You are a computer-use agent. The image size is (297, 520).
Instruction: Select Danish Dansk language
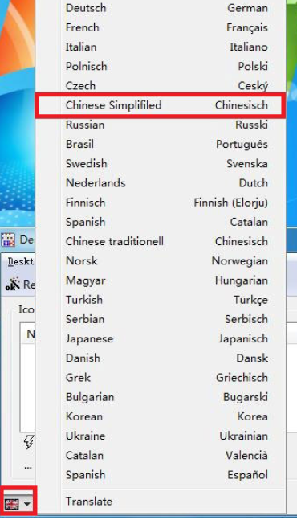click(x=161, y=358)
